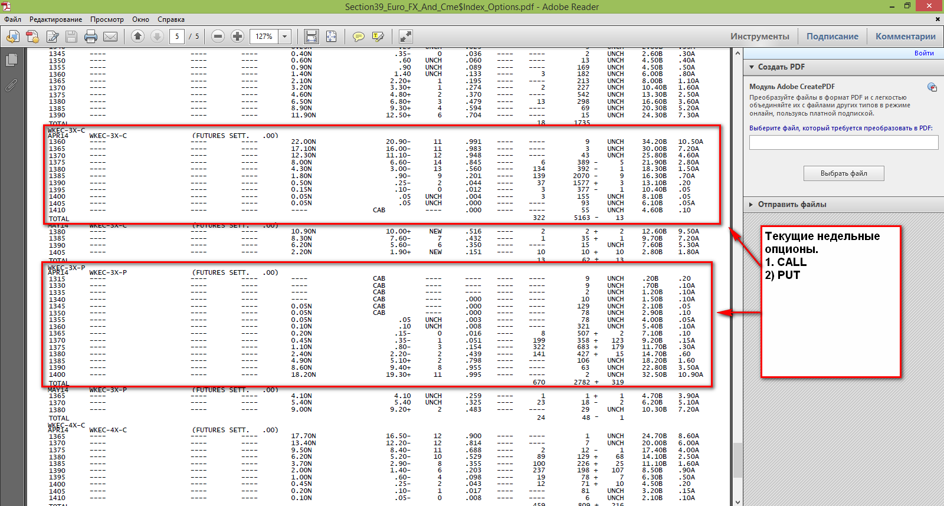Click the Fit one full page icon
Screen dimensions: 944x506
332,37
